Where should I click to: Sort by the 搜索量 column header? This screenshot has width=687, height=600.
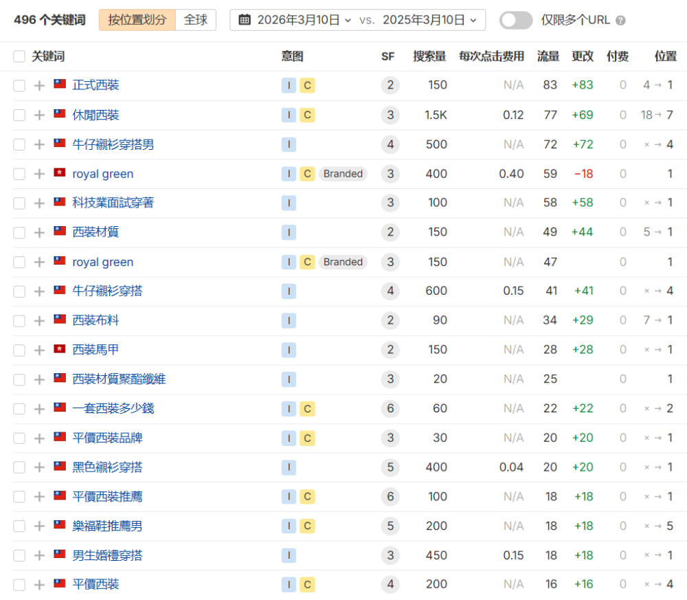(429, 56)
